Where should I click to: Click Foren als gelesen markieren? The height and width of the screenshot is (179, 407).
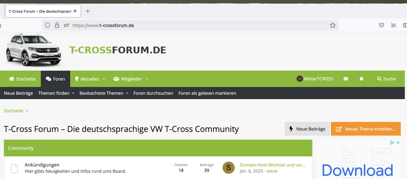click(207, 93)
